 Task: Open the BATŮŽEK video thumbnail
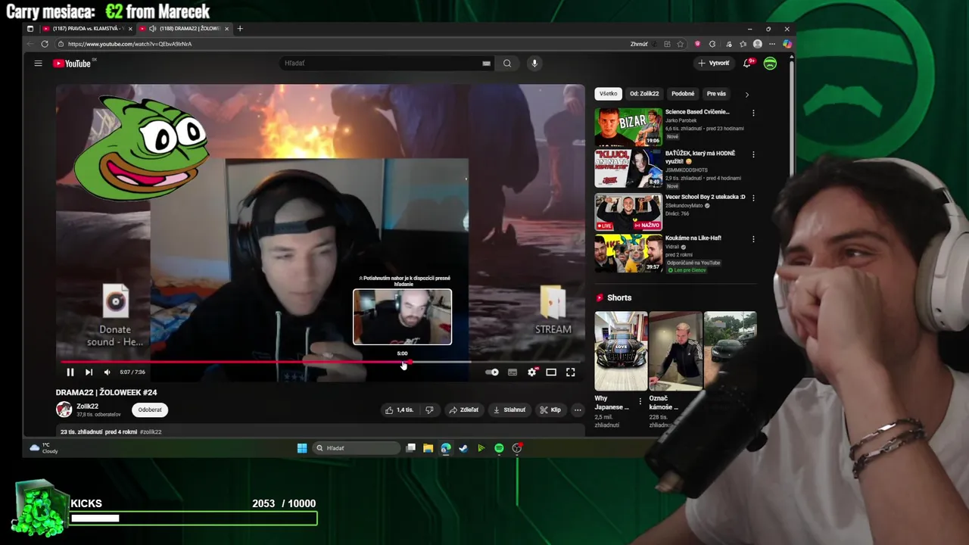click(x=628, y=168)
